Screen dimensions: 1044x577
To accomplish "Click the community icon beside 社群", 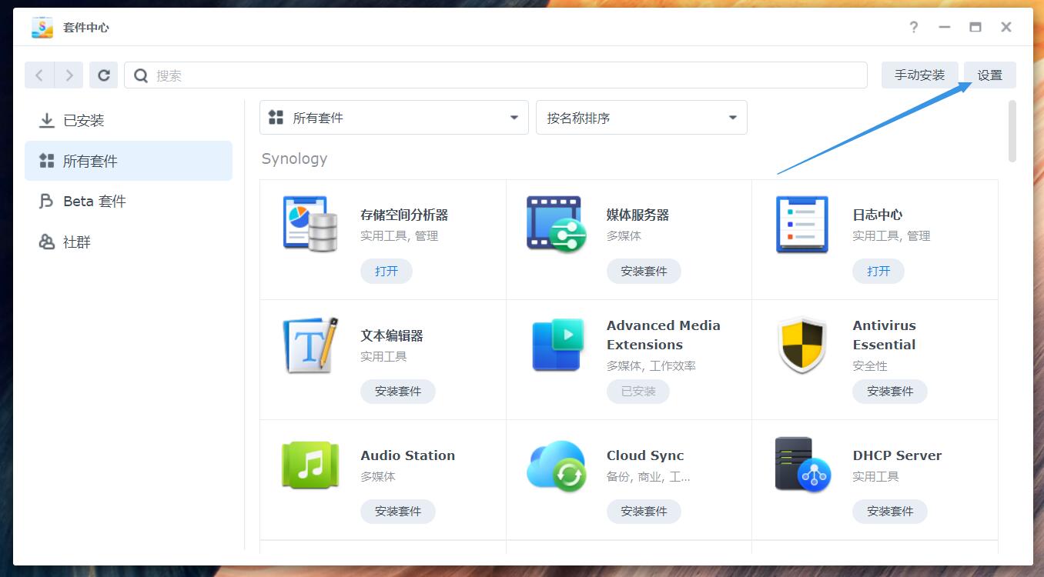I will tap(47, 242).
